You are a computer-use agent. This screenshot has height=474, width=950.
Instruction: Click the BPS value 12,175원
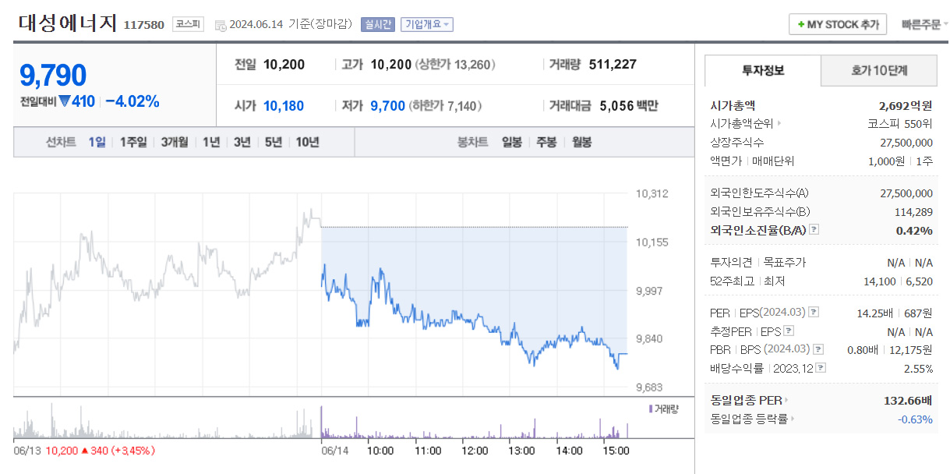[x=913, y=349]
